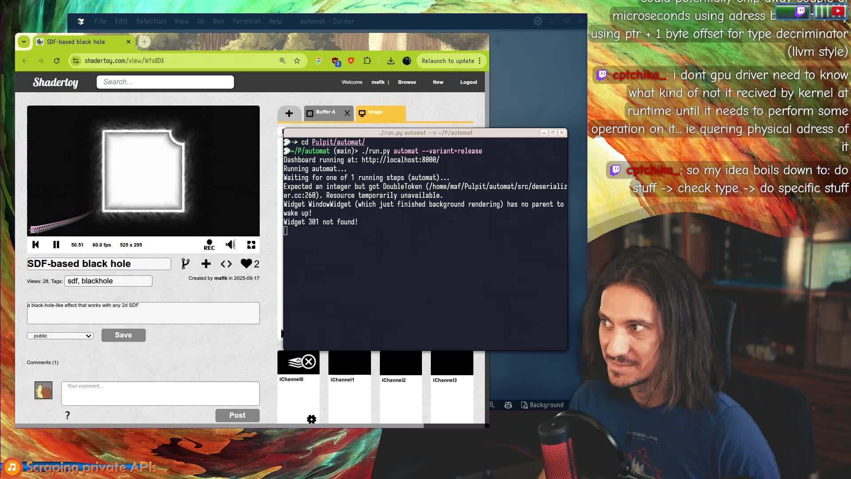851x479 pixels.
Task: Fork the SDF-based black hole shader
Action: [186, 263]
